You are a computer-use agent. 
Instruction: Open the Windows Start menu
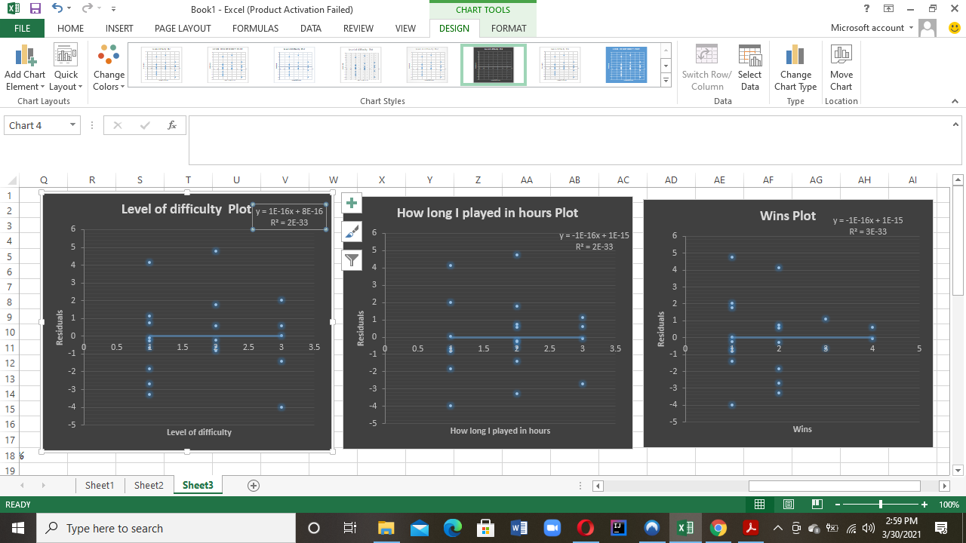(17, 528)
